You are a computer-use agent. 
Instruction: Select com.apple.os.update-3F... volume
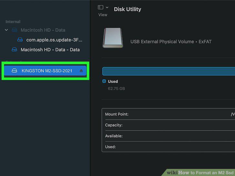pyautogui.click(x=54, y=40)
